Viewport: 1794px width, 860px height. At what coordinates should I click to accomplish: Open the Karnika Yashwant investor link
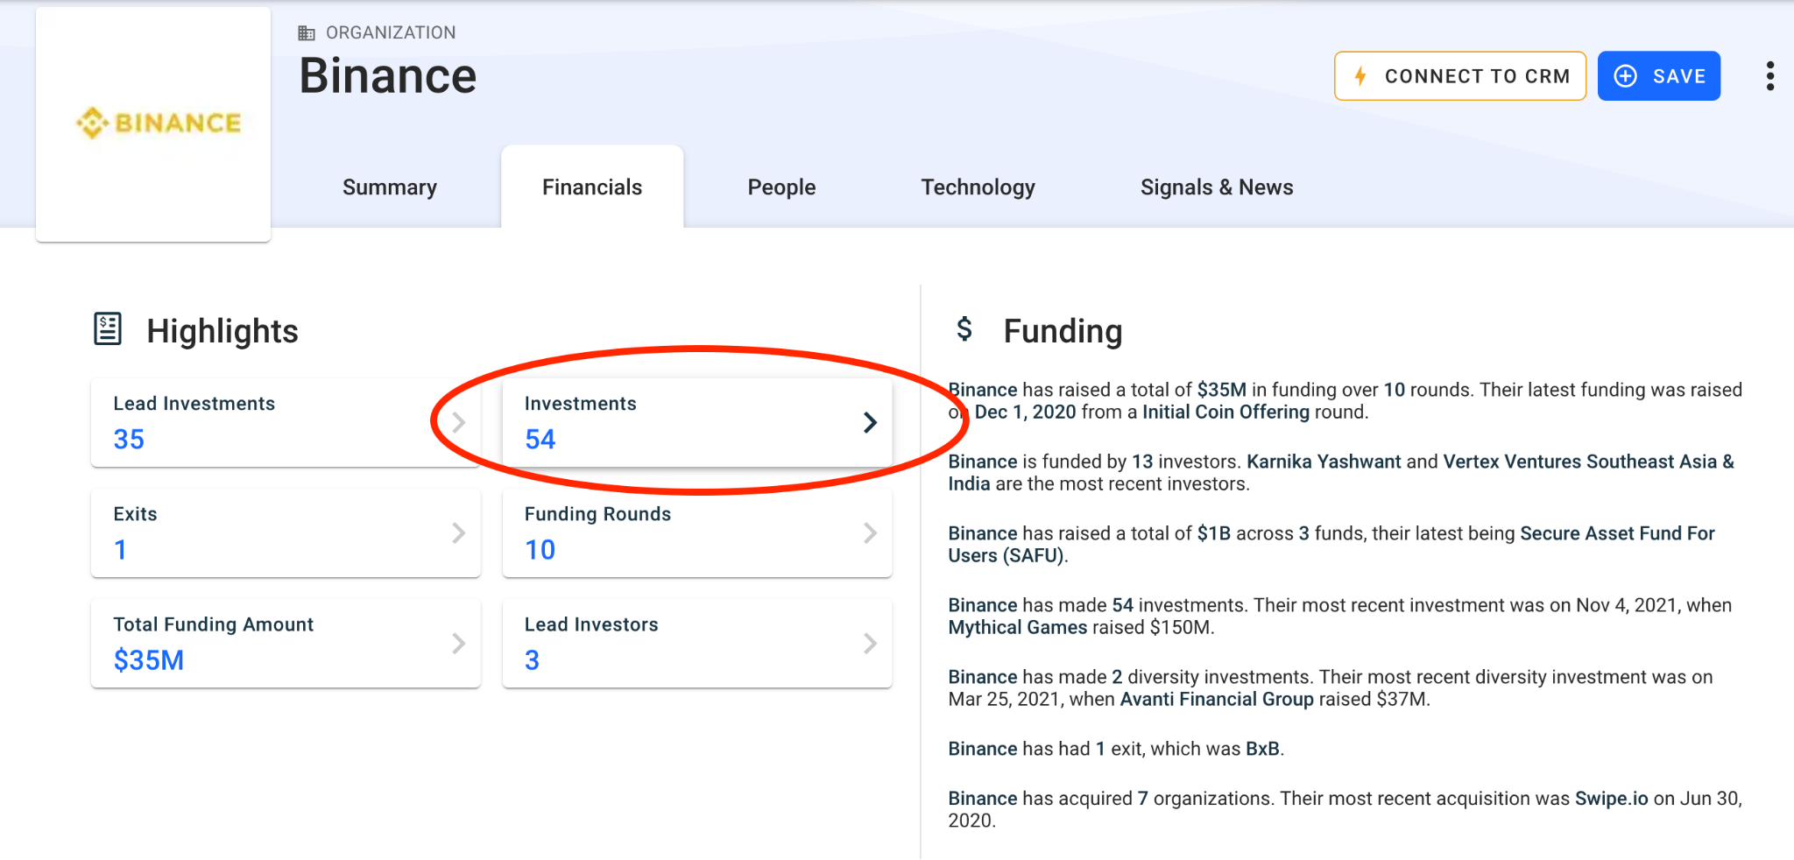1324,462
